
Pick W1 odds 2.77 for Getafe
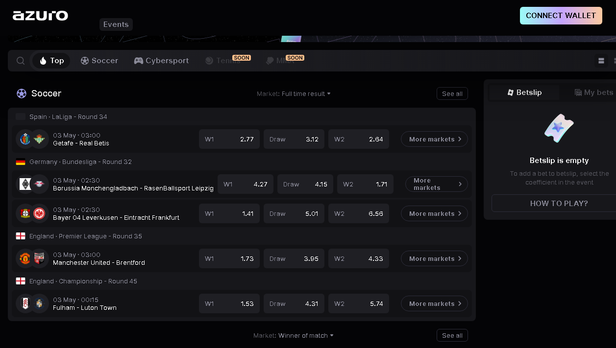click(x=229, y=139)
